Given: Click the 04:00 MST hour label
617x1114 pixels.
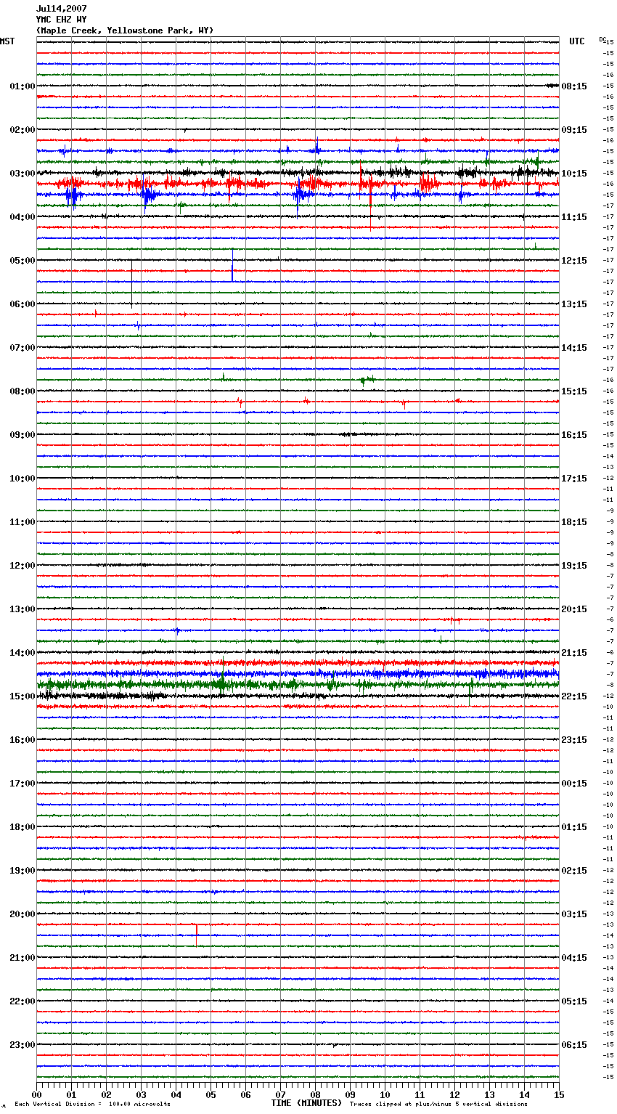Looking at the screenshot, I should (x=23, y=217).
